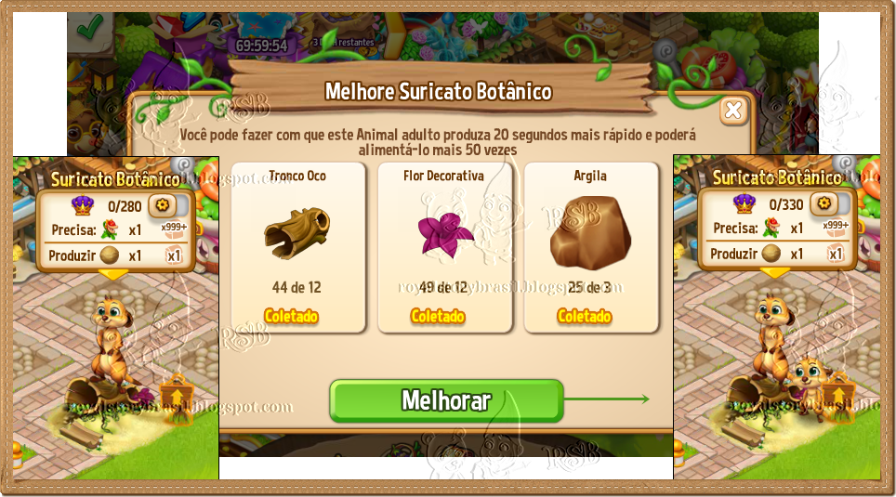Click the Argila clay rock icon
Screen dimensions: 896x497
590,232
